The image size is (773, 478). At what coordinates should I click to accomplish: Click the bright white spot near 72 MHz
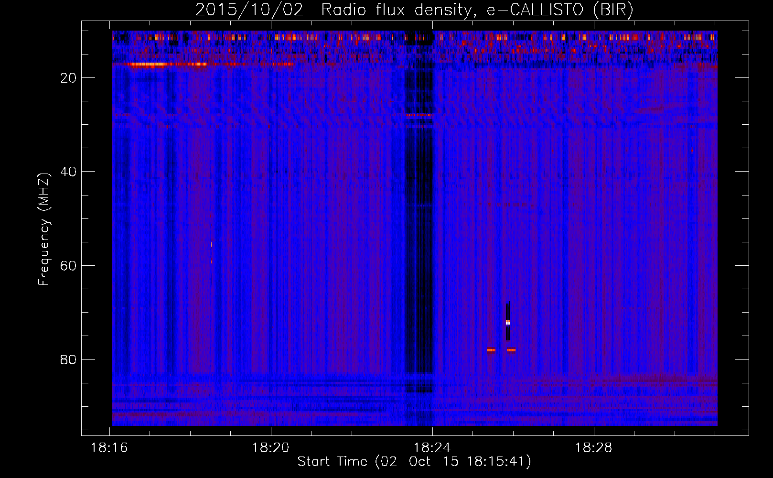pos(508,323)
